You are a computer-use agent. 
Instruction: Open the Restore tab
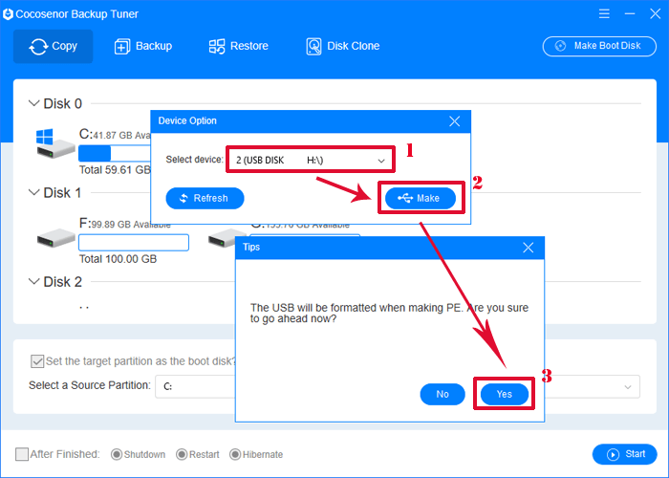pyautogui.click(x=239, y=46)
